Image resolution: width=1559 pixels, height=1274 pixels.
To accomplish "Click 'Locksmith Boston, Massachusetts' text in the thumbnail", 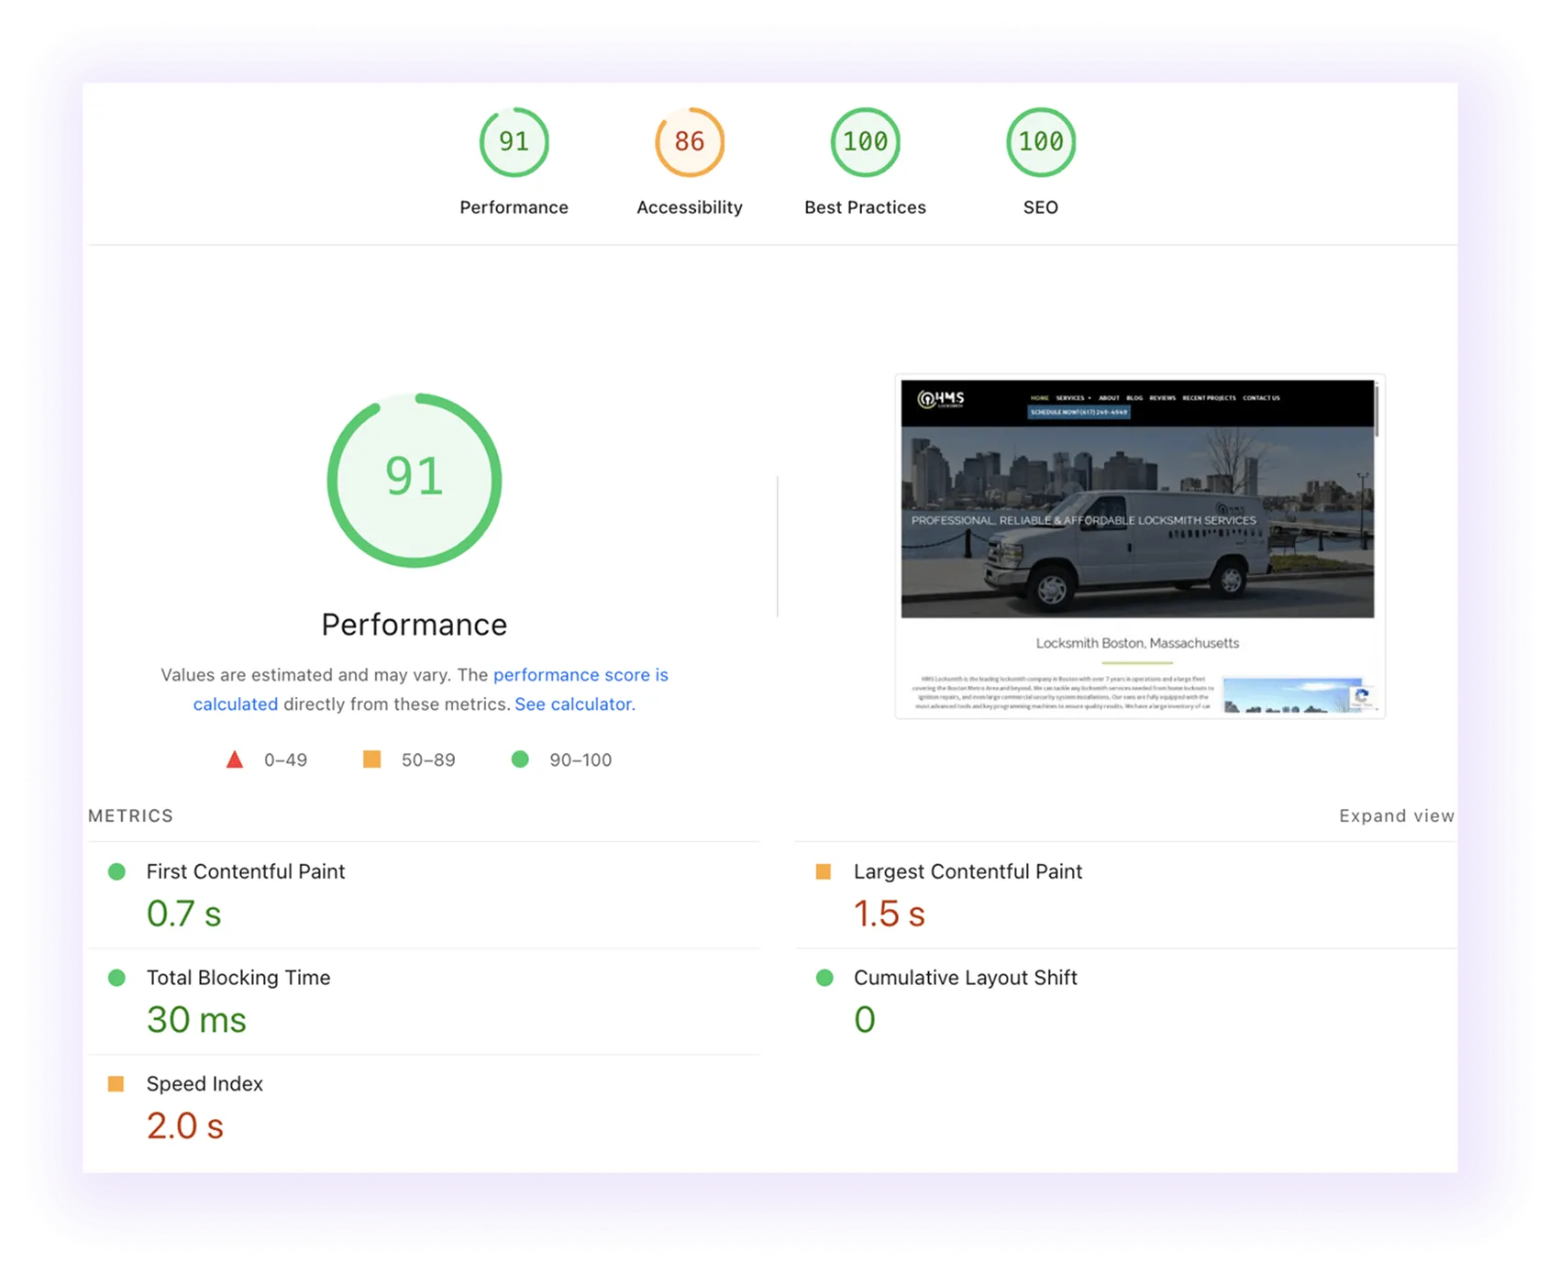I will [x=1137, y=643].
